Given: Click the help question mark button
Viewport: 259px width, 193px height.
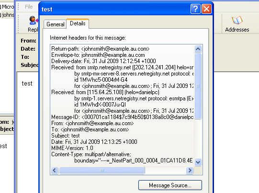Looking at the screenshot, I should pos(195,9).
